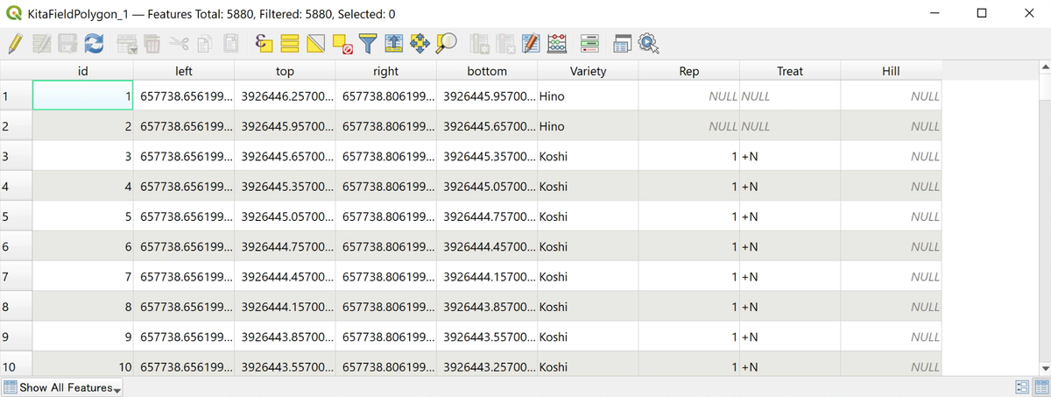Open the Select/filter features using form funnel

pos(368,43)
